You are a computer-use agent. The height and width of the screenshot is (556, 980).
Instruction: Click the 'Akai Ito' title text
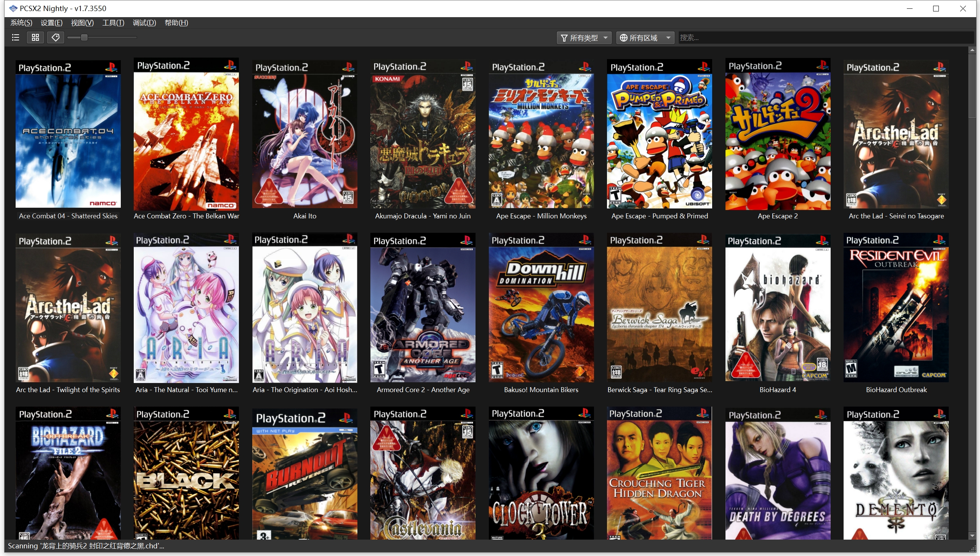(305, 216)
